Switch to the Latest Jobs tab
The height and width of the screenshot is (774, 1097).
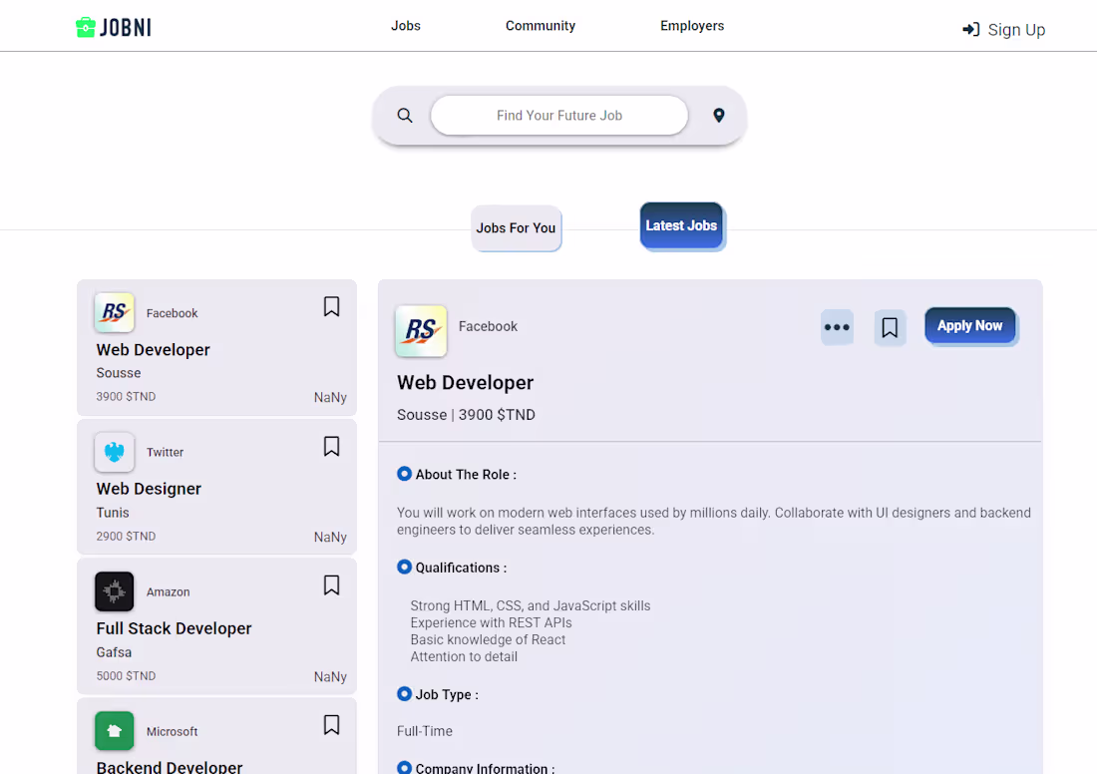(x=681, y=225)
